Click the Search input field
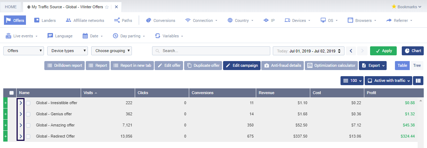 pos(211,51)
